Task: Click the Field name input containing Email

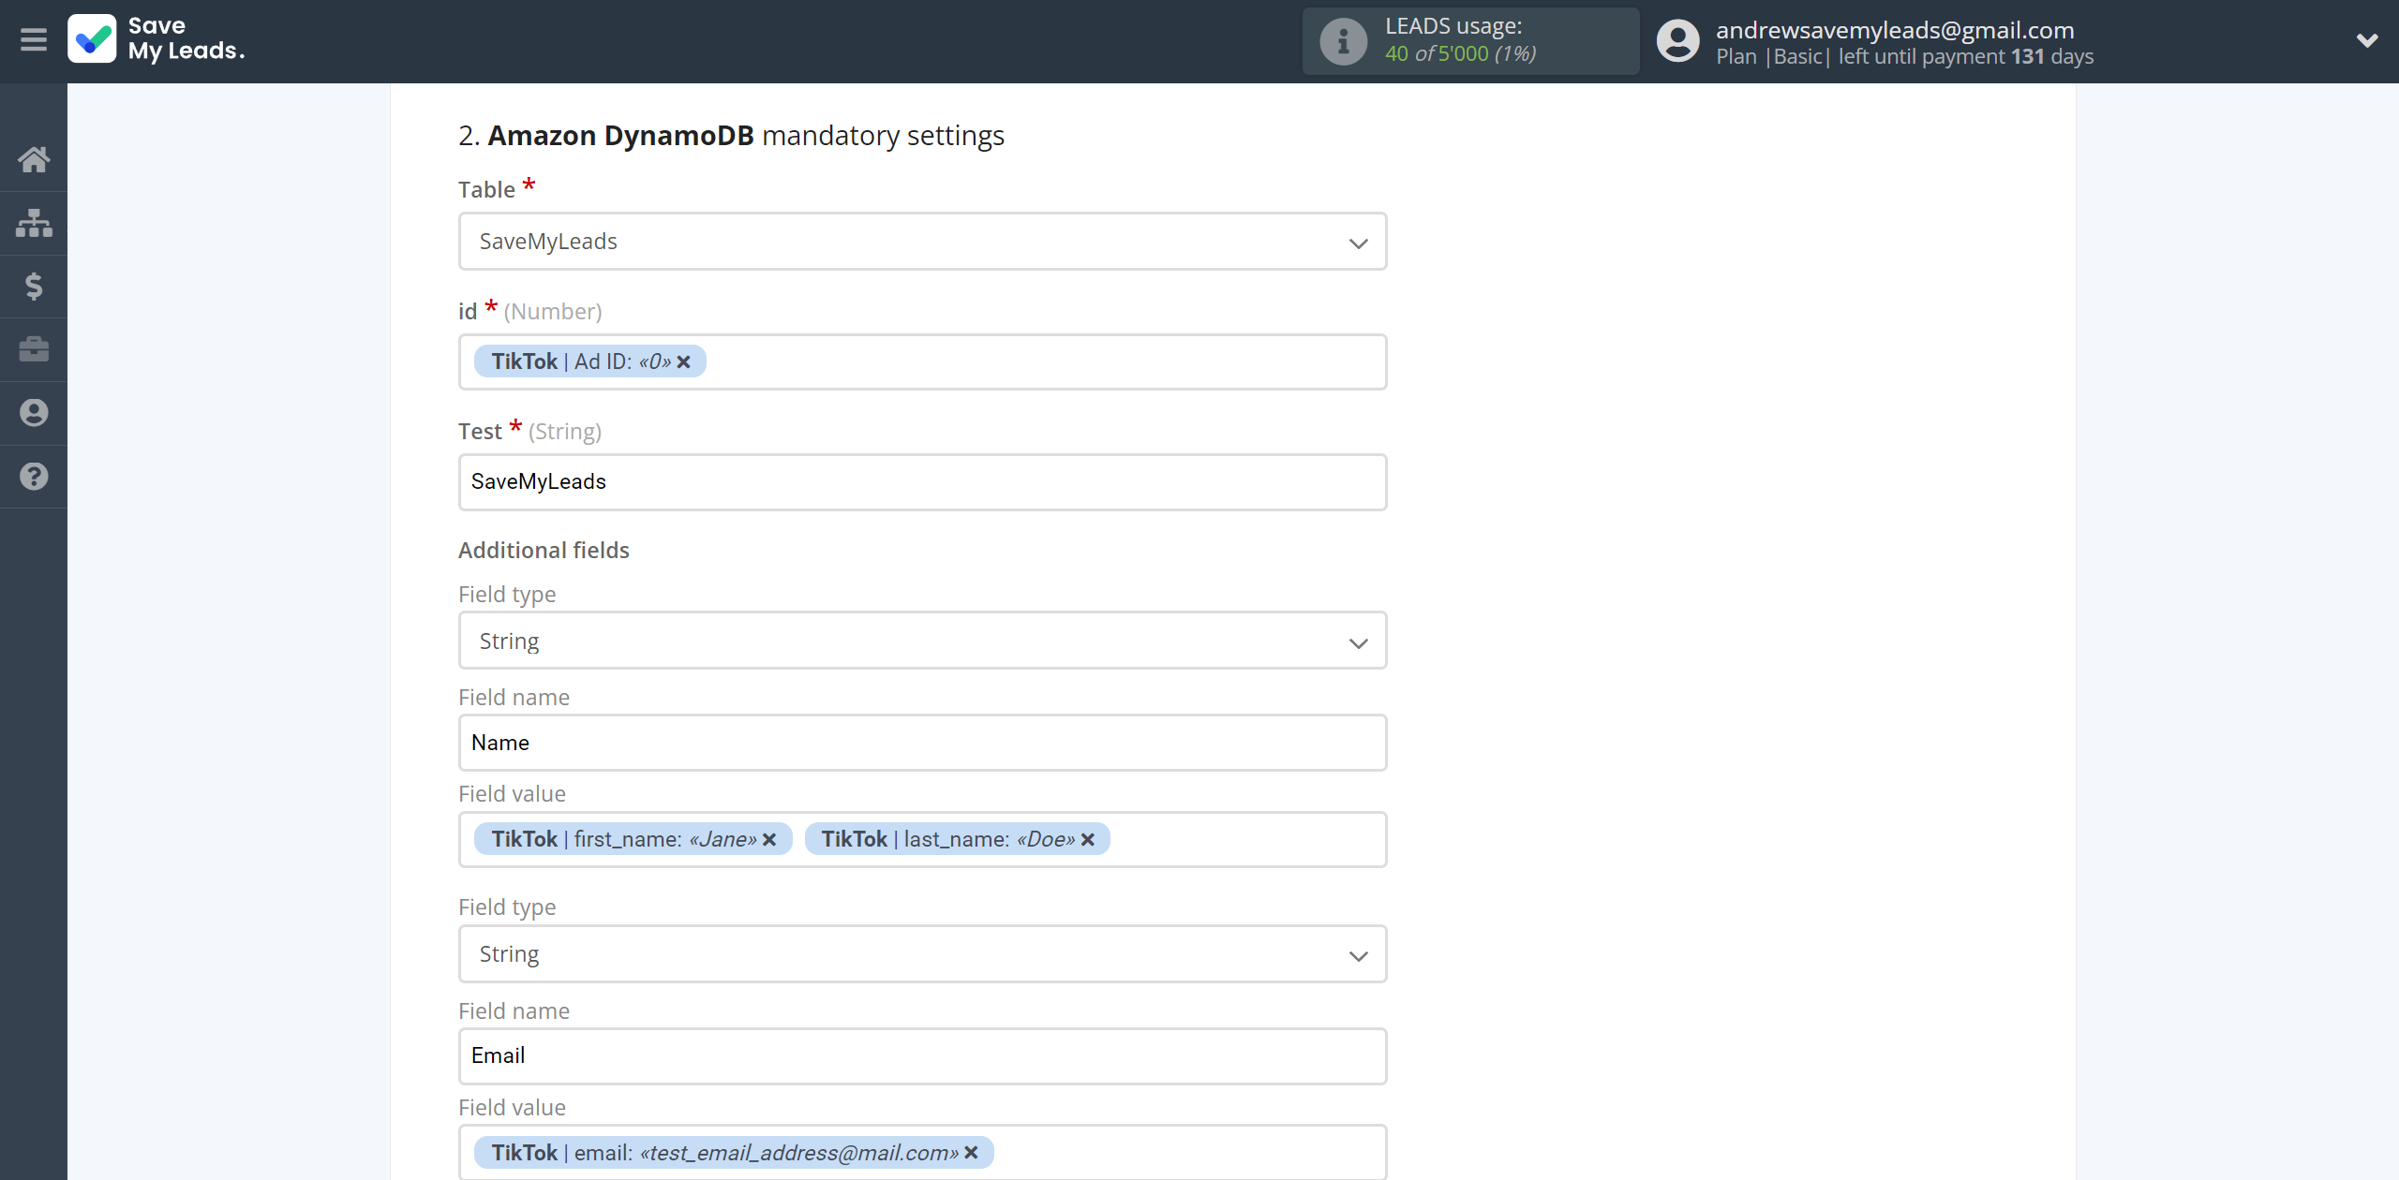Action: [x=922, y=1056]
